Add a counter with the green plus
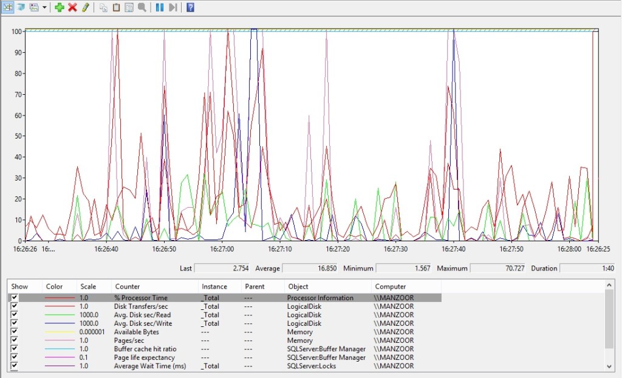Viewport: 622px width, 378px height. [x=60, y=7]
